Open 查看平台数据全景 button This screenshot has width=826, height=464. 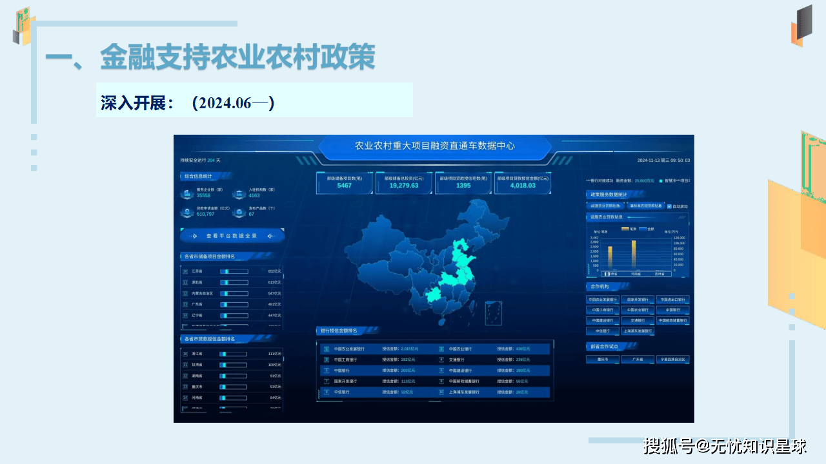(x=232, y=236)
